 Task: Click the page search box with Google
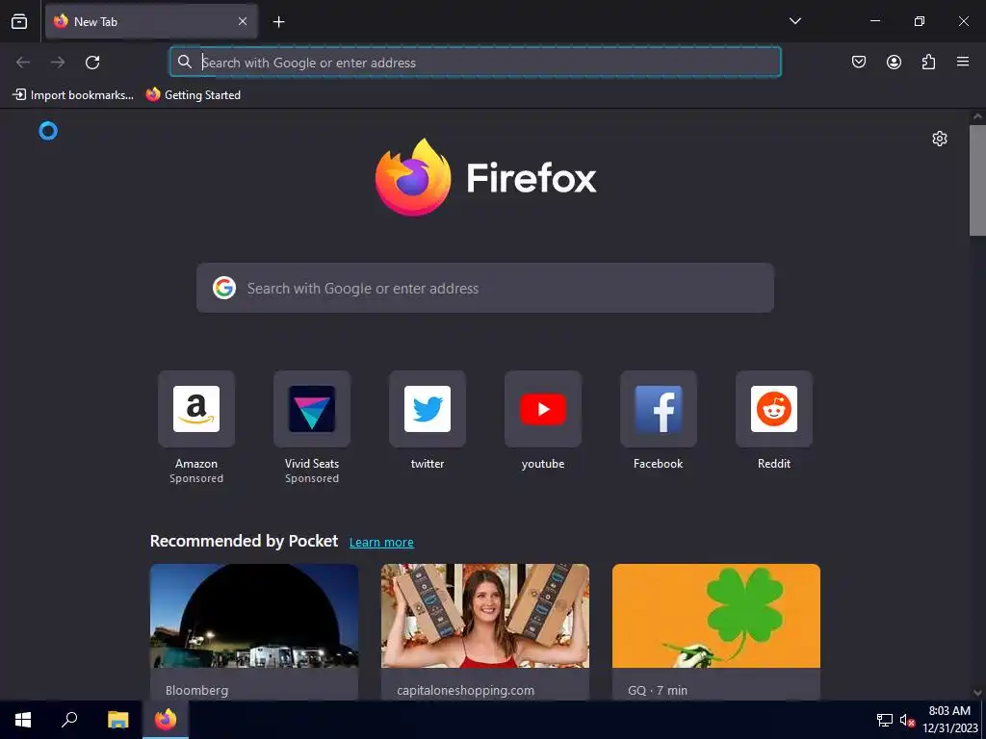(485, 288)
